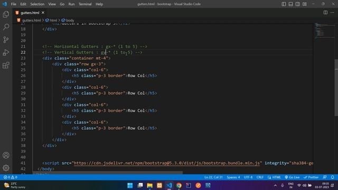Click the VS Code logo icon

pos(5,4)
